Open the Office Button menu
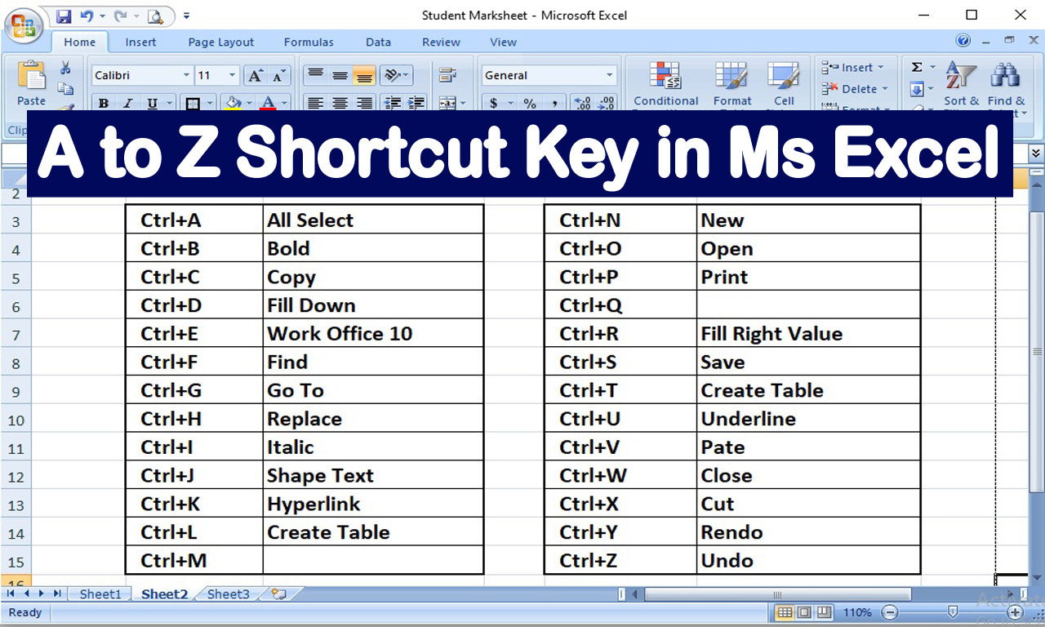 23,24
